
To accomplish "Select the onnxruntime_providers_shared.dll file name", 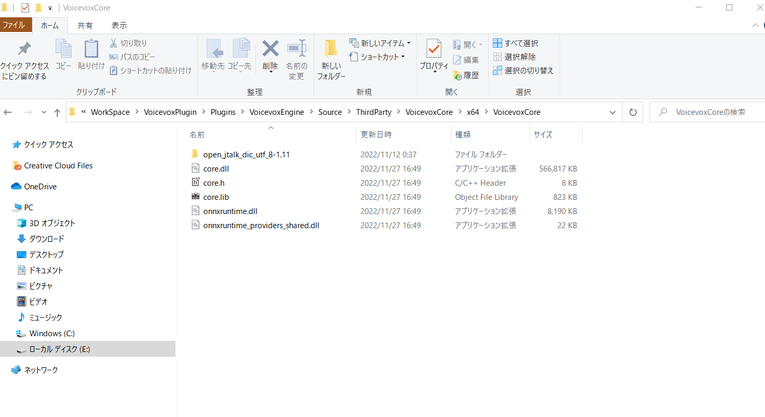I will tap(261, 226).
